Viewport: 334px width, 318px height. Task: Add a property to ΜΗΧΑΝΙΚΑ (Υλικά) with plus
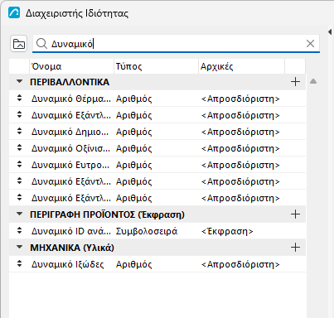[x=295, y=248]
